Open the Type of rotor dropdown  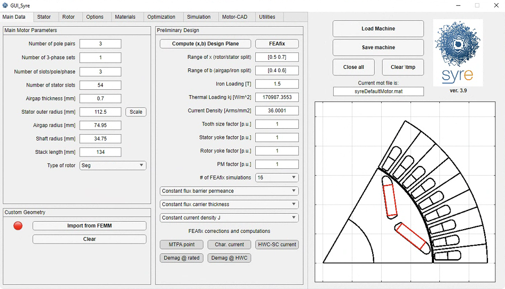[113, 165]
